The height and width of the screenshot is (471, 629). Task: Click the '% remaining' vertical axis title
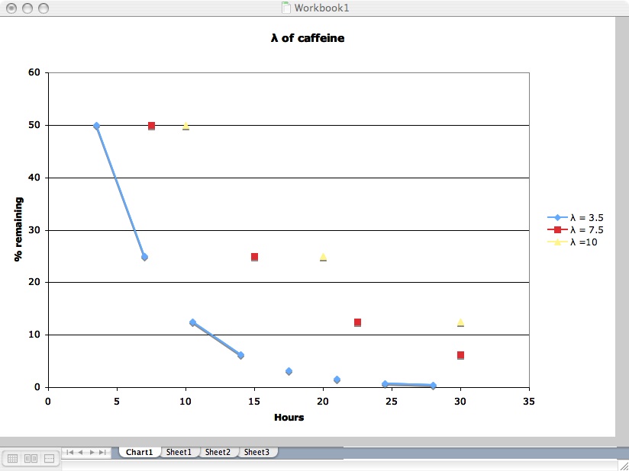coord(18,229)
